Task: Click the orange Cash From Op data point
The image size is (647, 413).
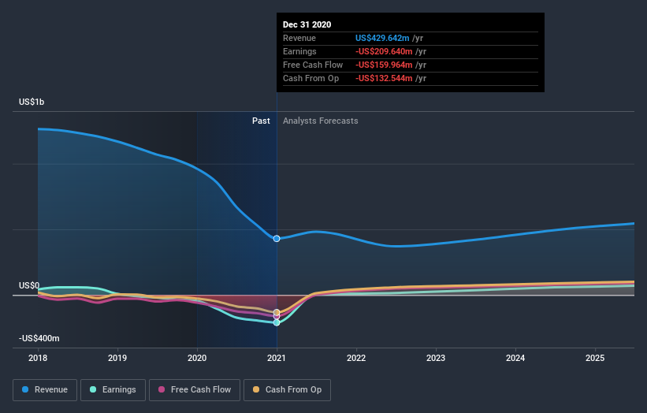Action: click(277, 312)
